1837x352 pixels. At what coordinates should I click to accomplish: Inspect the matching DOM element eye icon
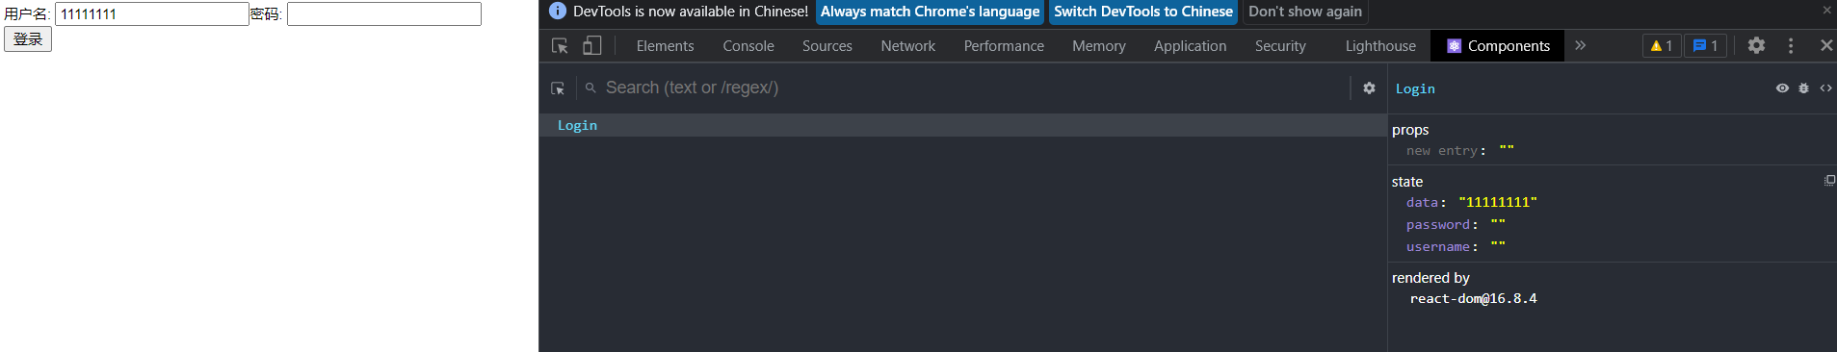[1782, 88]
